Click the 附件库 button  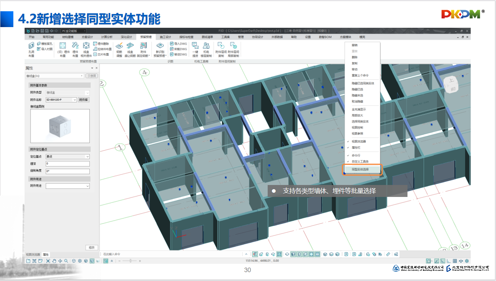83,100
